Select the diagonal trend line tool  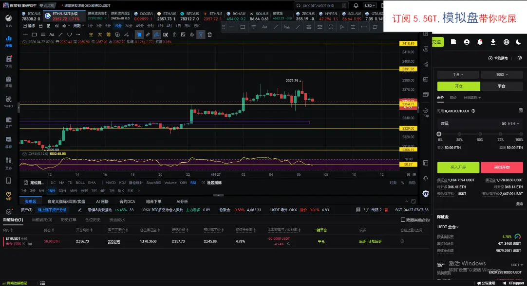(x=60, y=34)
